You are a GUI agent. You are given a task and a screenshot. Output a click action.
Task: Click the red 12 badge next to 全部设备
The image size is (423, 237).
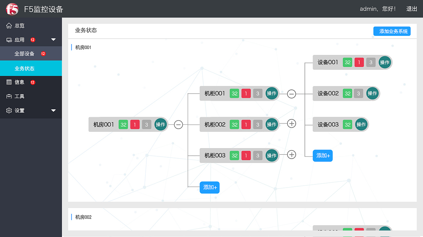pos(43,54)
